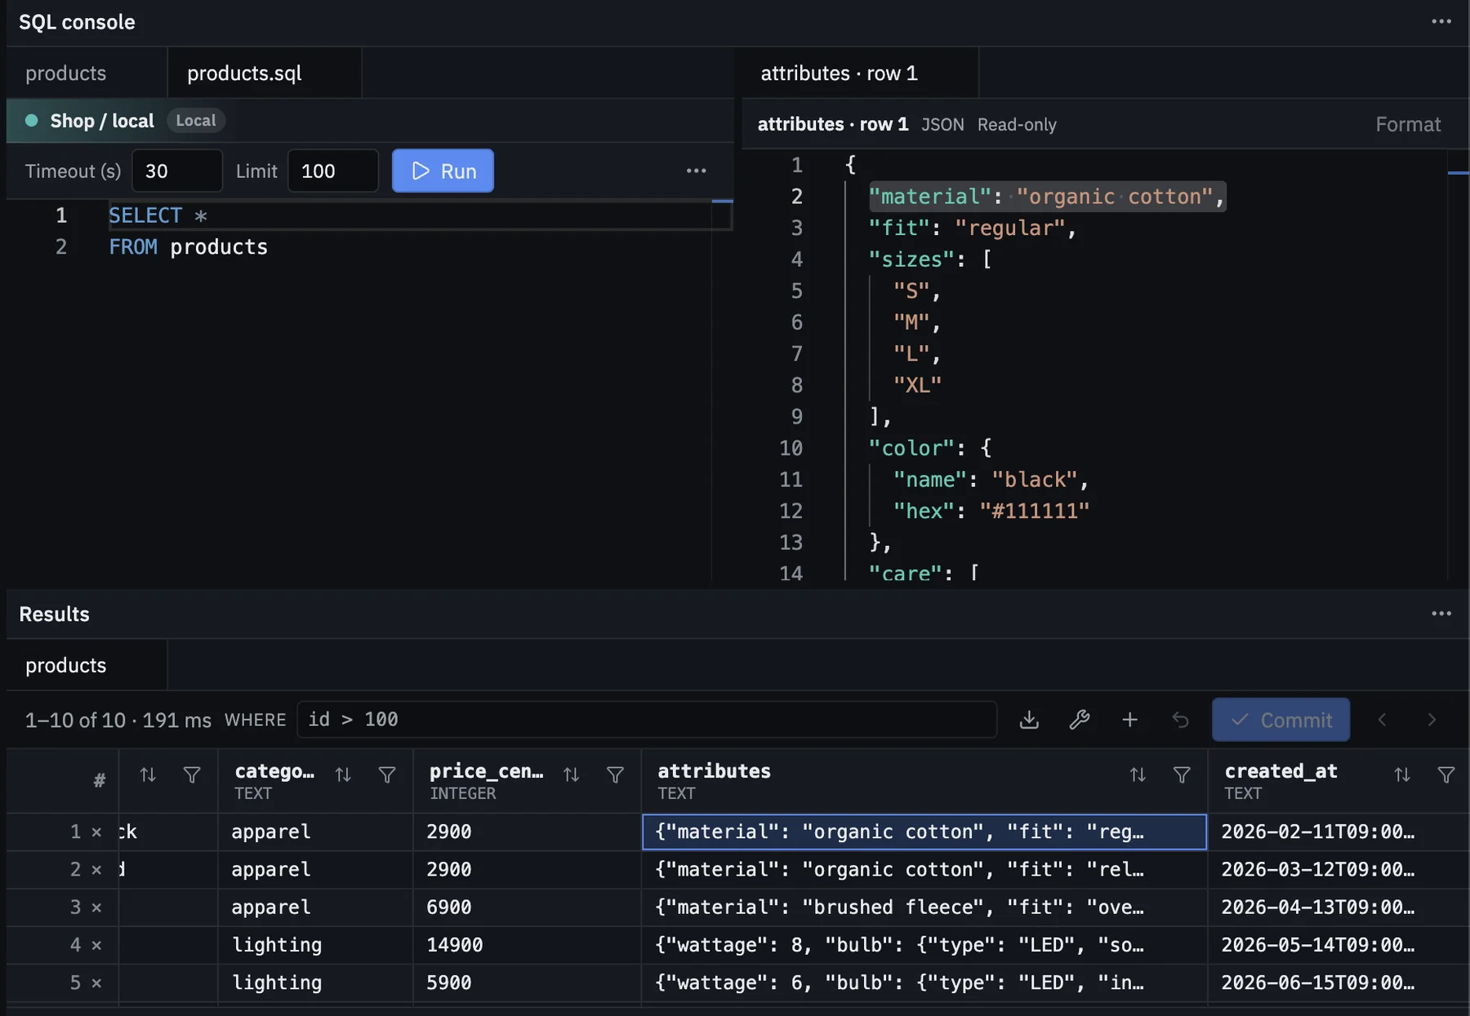This screenshot has width=1470, height=1016.
Task: Download the results using export icon
Action: click(x=1029, y=720)
